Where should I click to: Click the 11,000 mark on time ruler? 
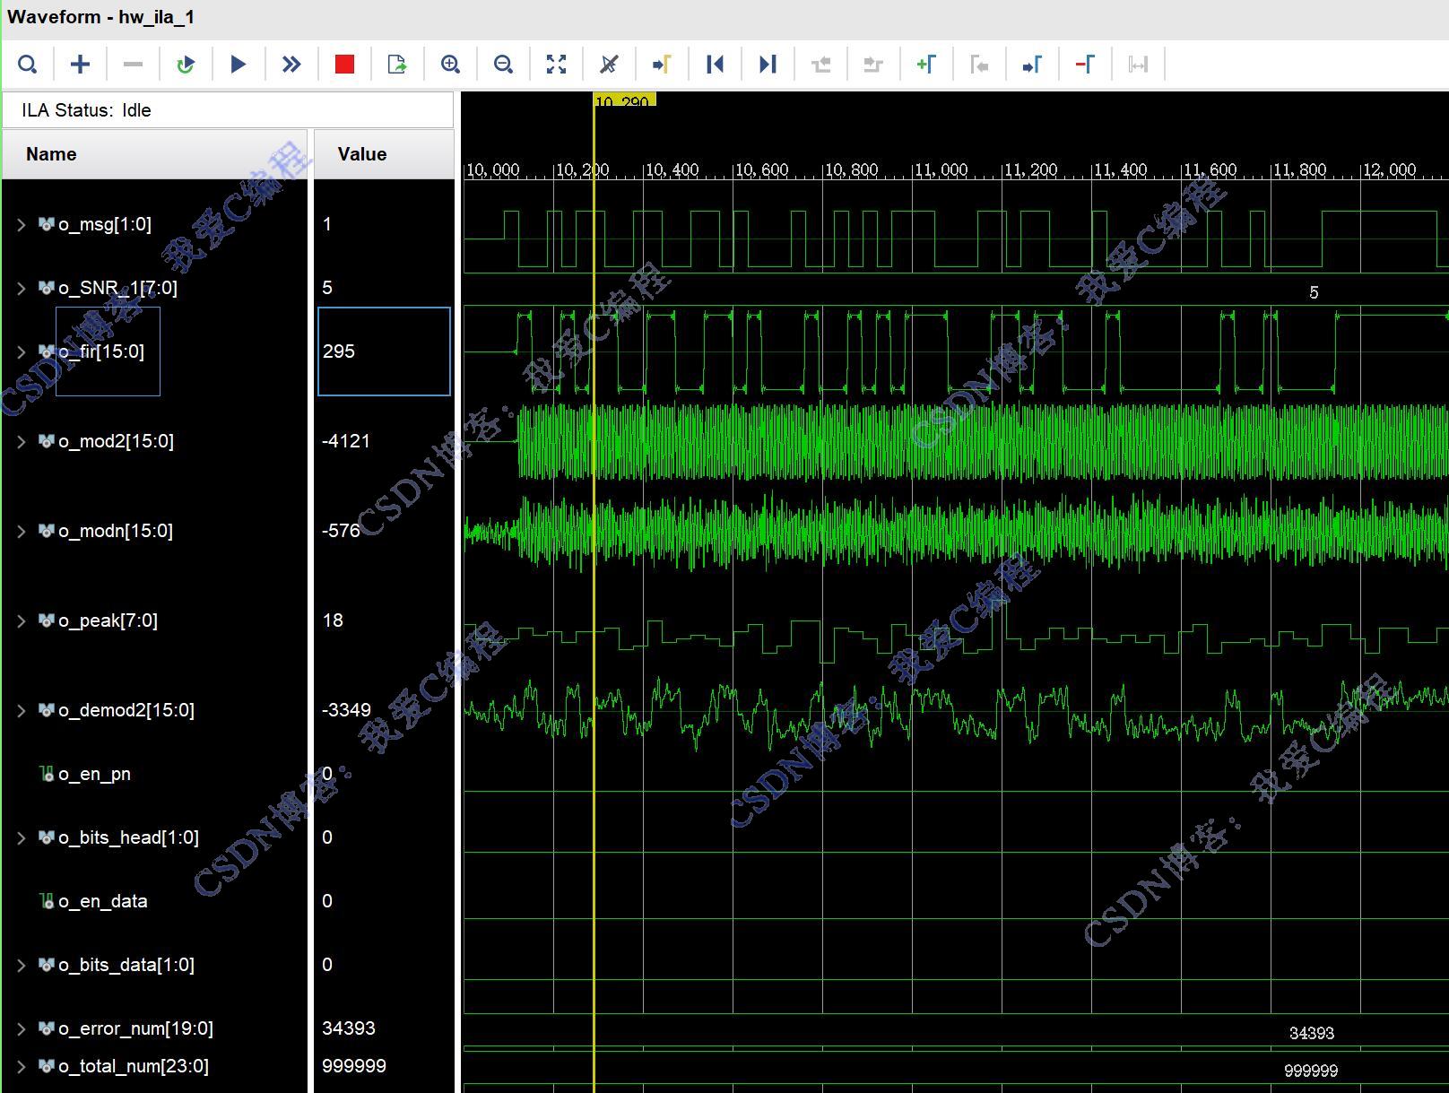click(x=941, y=169)
